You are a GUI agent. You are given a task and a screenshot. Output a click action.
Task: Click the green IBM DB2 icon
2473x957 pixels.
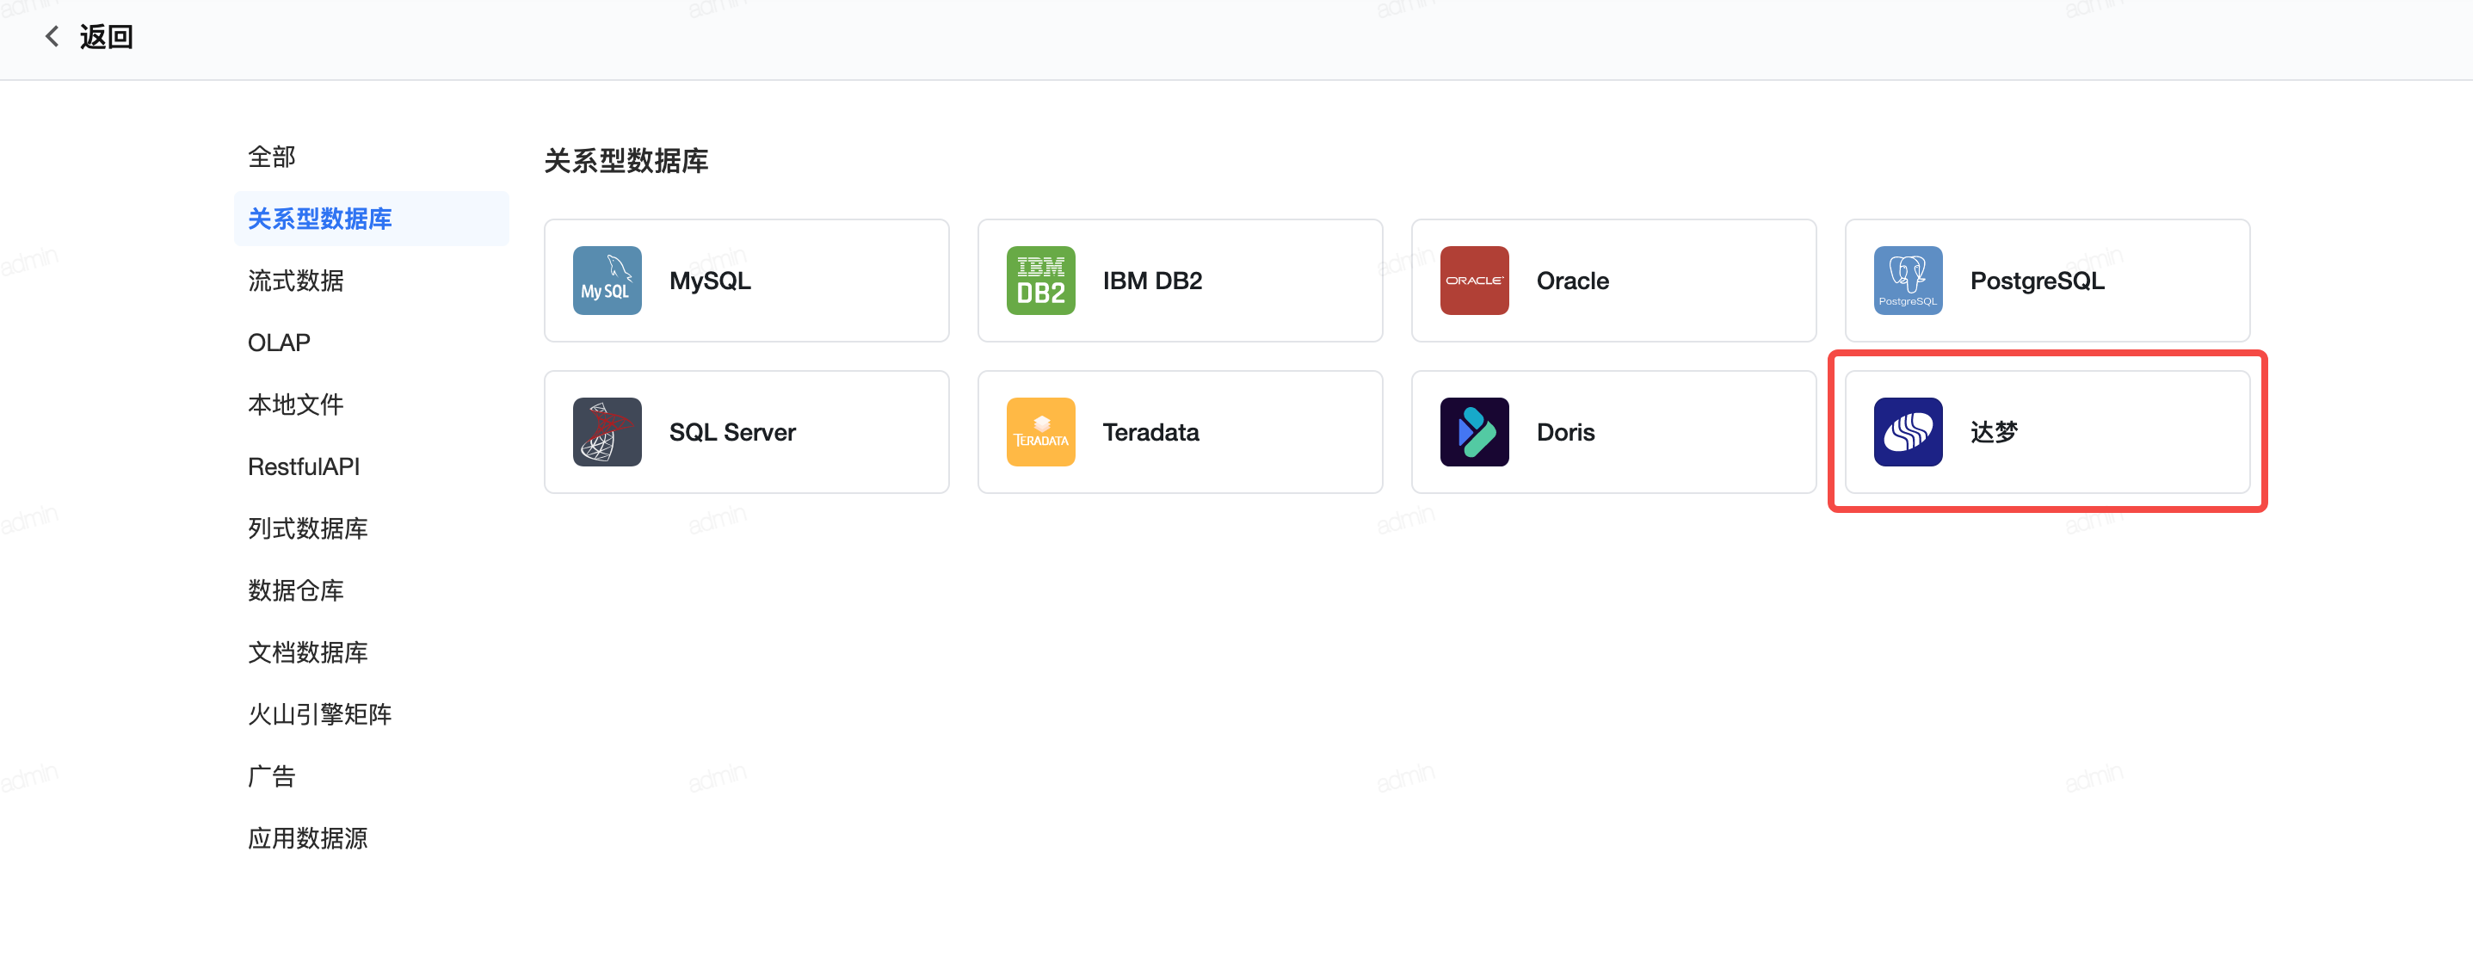[1040, 281]
